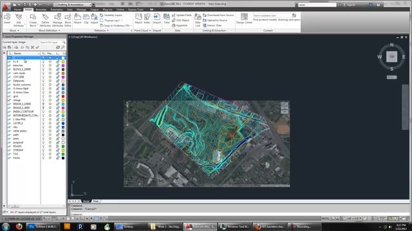412x231 pixels.
Task: Click Extract Data
Action: [x=212, y=26]
